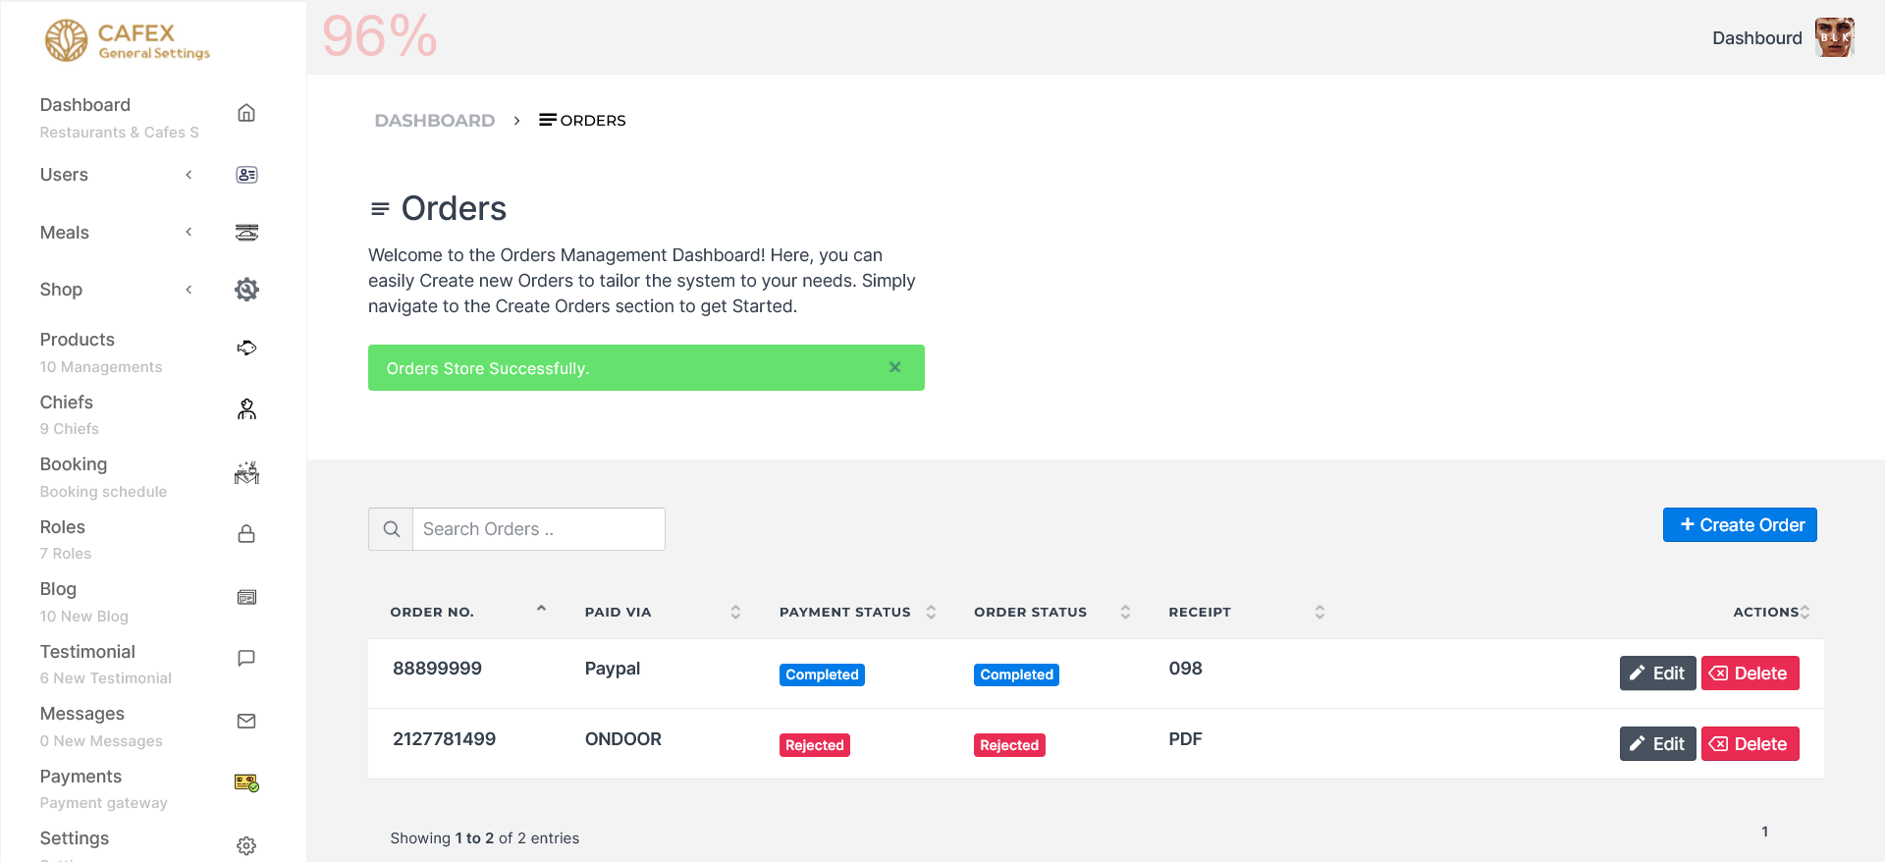
Task: Open the Products menu item
Action: [x=78, y=340]
